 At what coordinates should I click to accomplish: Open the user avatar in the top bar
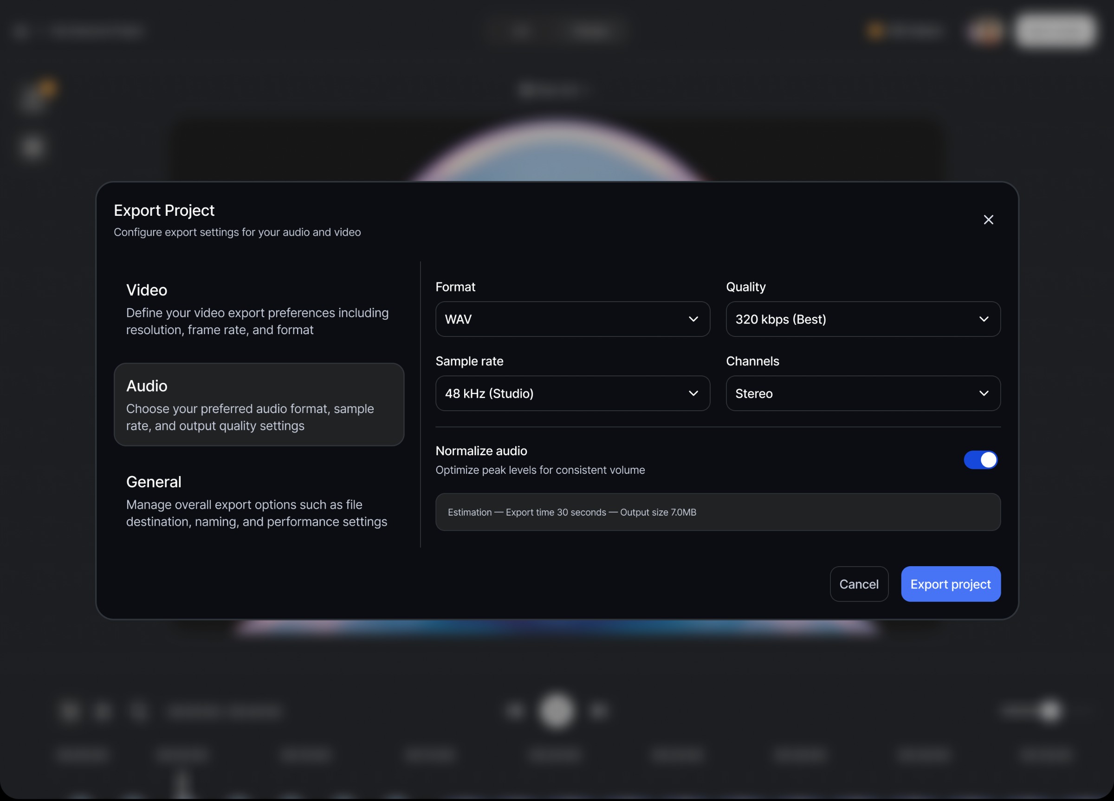click(984, 31)
